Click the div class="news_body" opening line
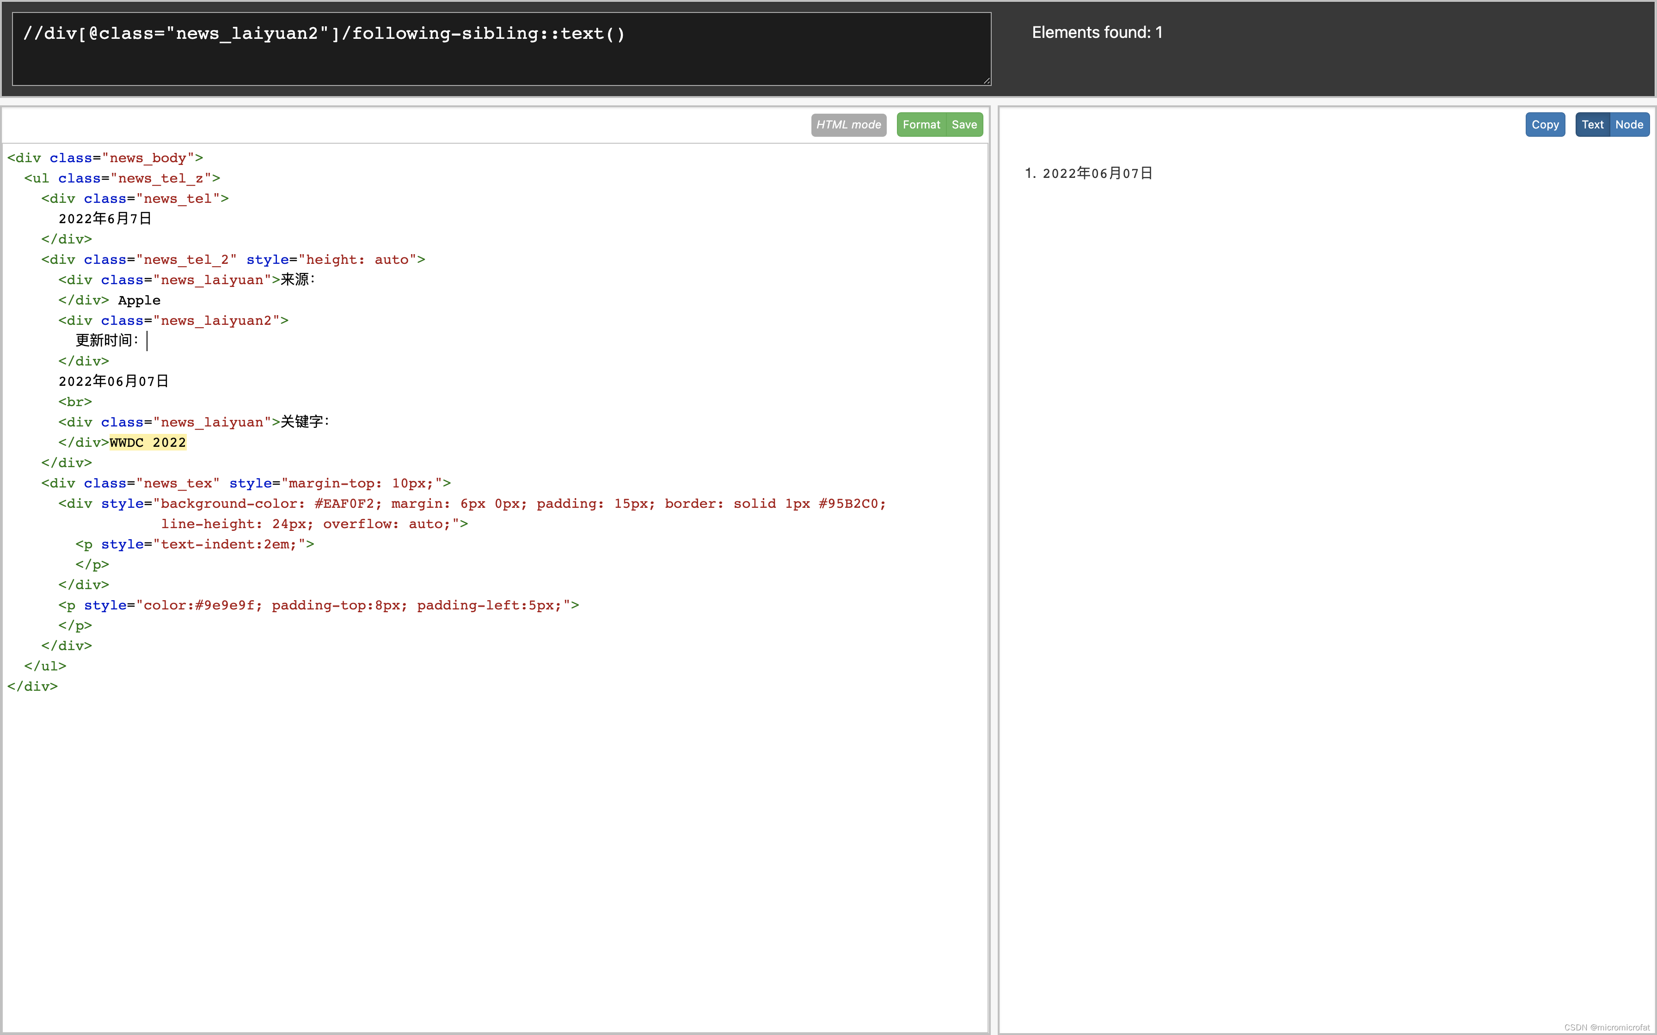1657x1035 pixels. point(105,158)
